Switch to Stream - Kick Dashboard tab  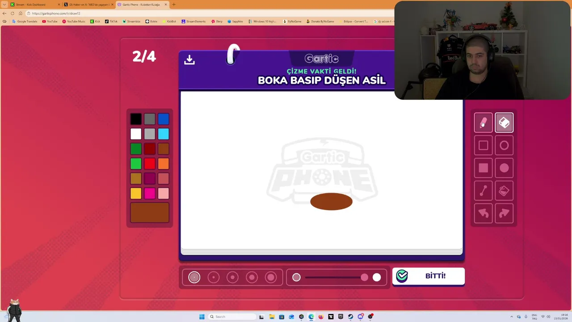pyautogui.click(x=34, y=4)
